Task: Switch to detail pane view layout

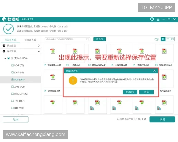Action: 172,39
